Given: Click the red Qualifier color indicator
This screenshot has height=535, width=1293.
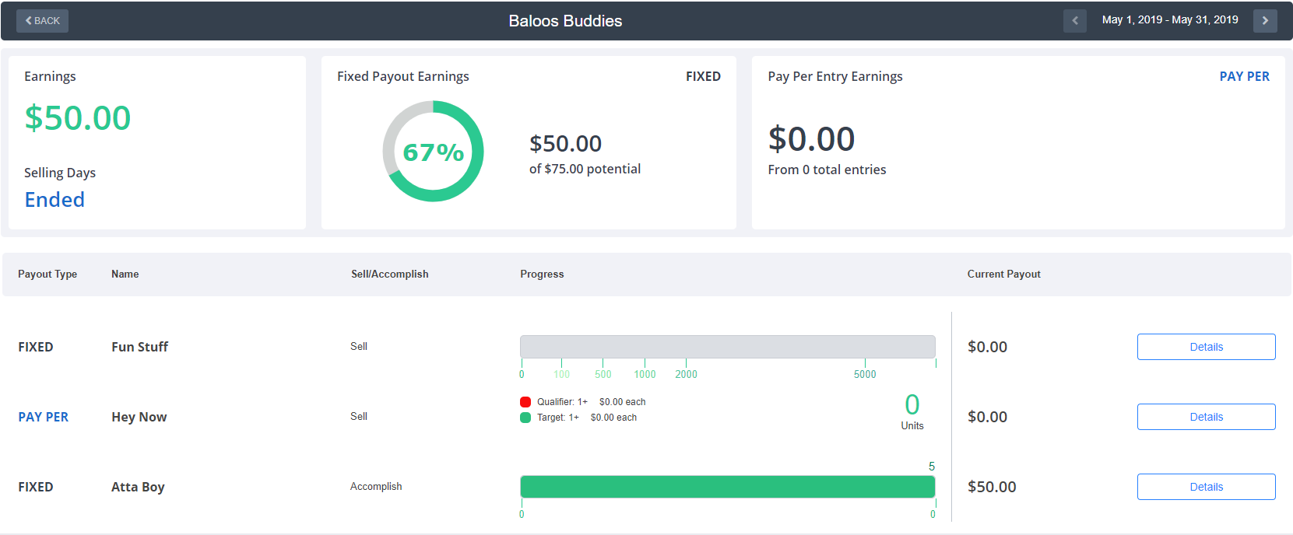Looking at the screenshot, I should pyautogui.click(x=525, y=402).
